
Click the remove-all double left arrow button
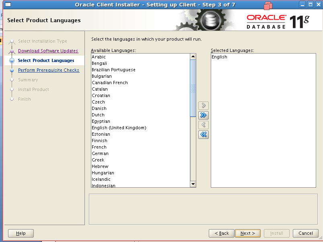click(203, 134)
